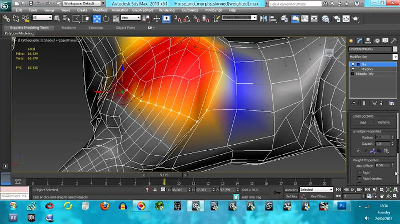
Task: Click the Use Pivot Point Center icon
Action: pyautogui.click(x=147, y=18)
